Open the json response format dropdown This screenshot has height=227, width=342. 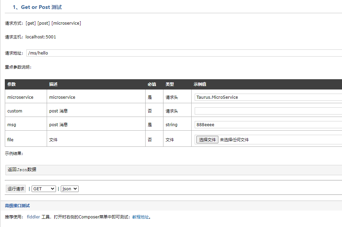[x=69, y=188]
